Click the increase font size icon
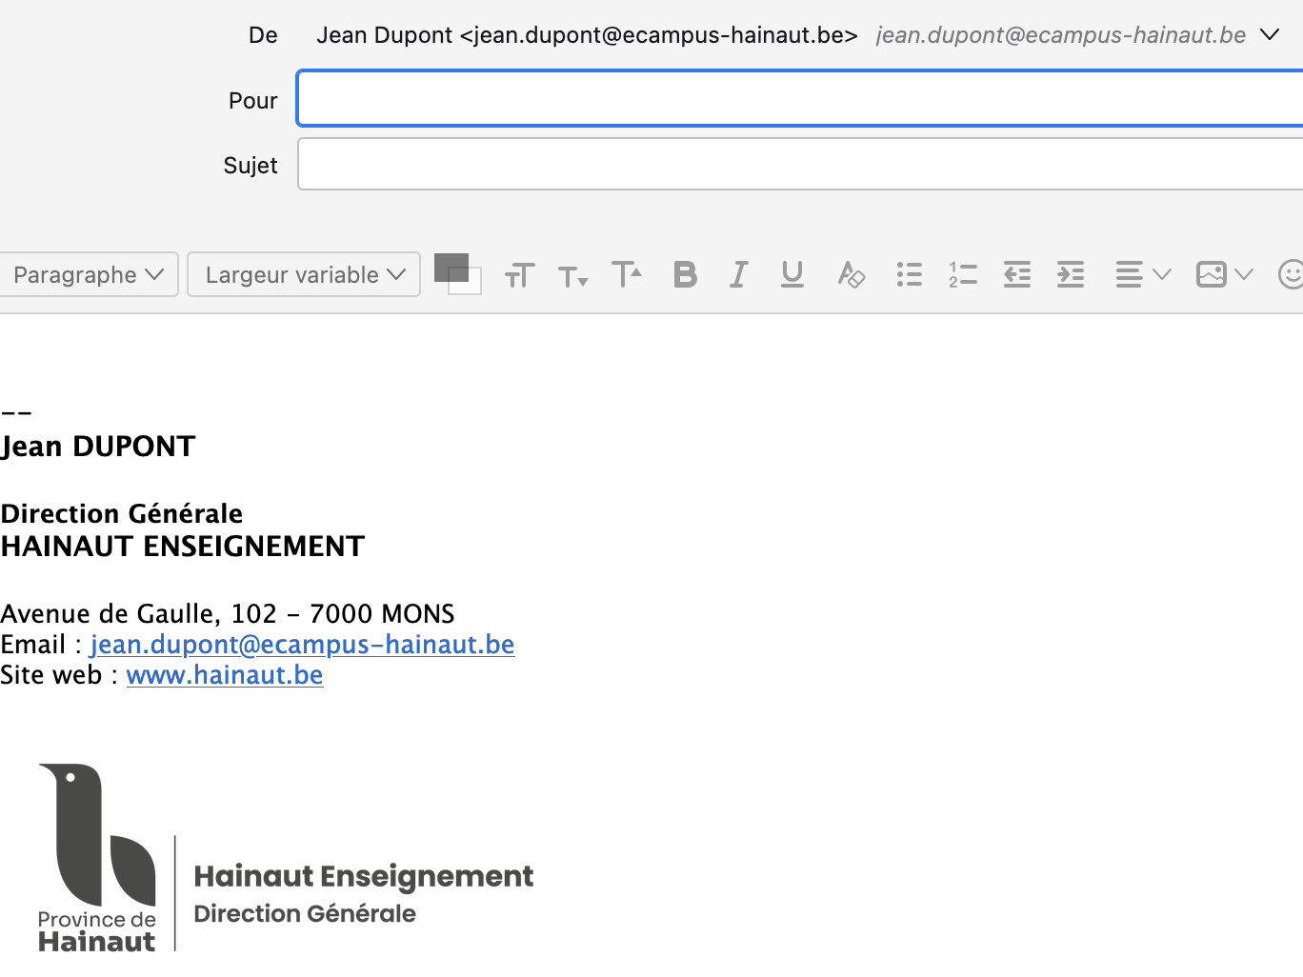 coord(627,274)
